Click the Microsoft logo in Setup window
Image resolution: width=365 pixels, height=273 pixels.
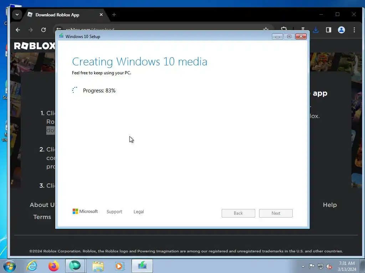pos(85,211)
